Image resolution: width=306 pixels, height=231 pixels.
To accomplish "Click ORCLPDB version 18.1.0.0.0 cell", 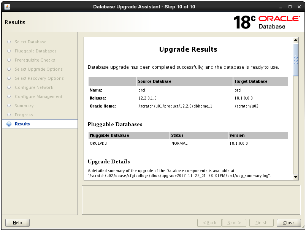I will coord(238,143).
